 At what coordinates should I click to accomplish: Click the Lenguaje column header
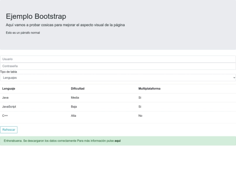point(9,88)
